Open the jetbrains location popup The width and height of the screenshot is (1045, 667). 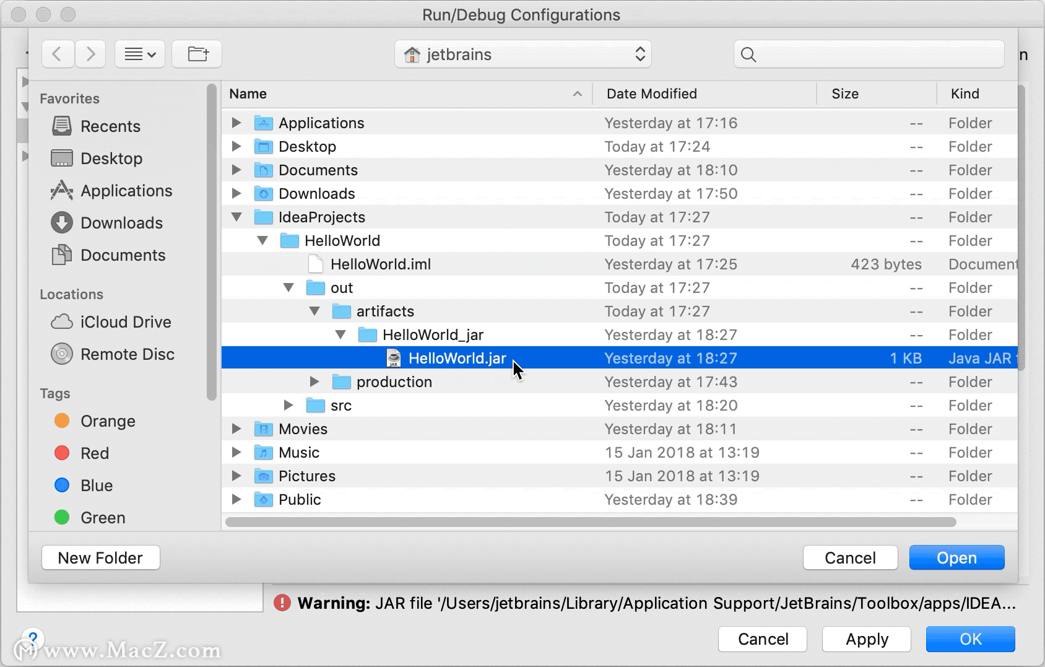523,54
